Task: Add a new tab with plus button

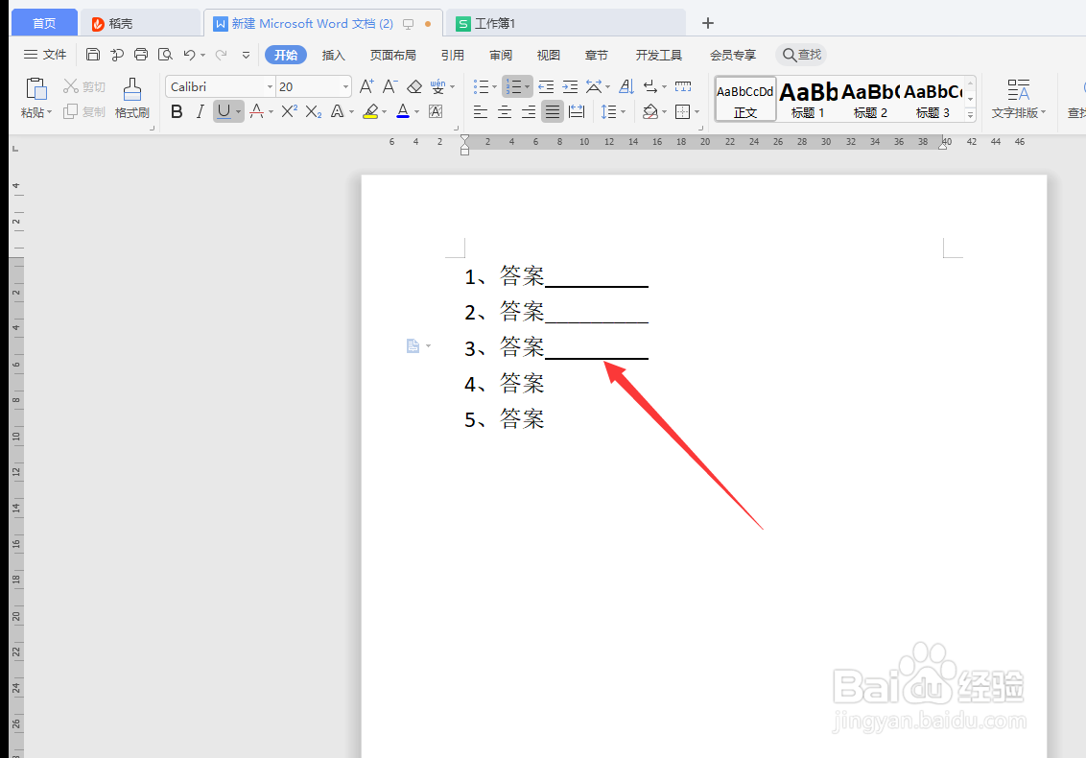Action: [x=707, y=23]
